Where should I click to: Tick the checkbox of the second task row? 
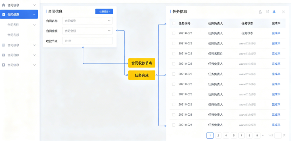pos(174,43)
